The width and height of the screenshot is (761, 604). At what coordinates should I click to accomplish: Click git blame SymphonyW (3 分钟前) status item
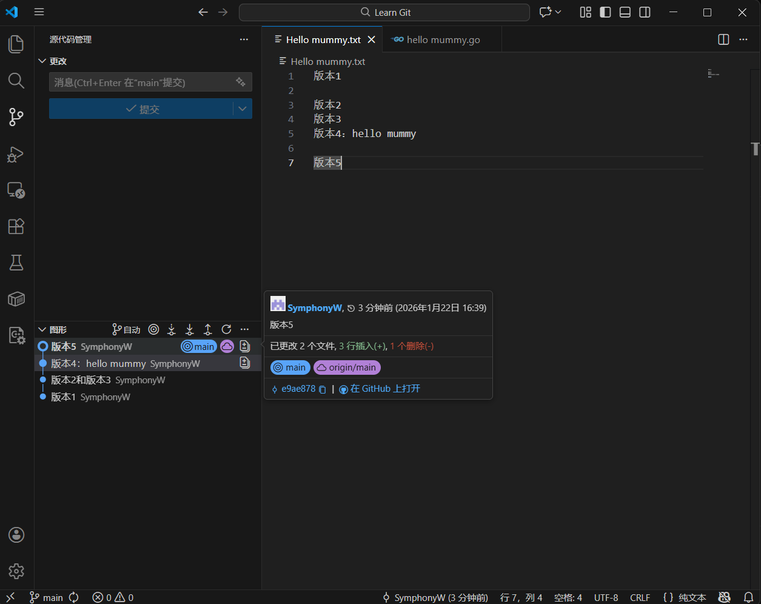(x=435, y=597)
